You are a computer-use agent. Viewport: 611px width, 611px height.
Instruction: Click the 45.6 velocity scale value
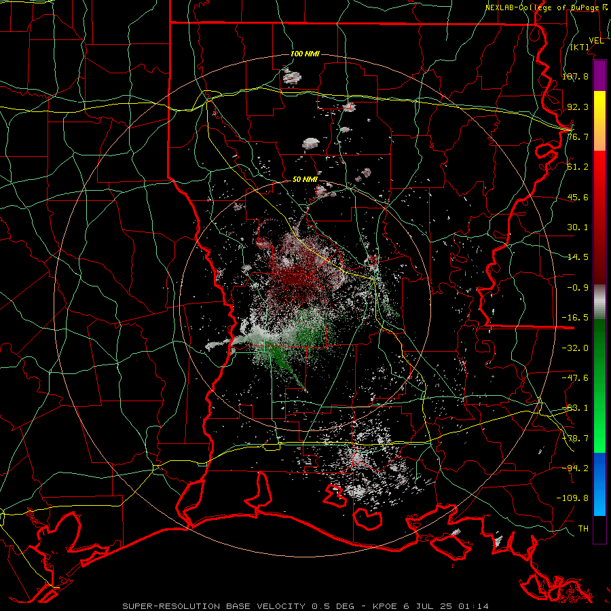pyautogui.click(x=578, y=197)
